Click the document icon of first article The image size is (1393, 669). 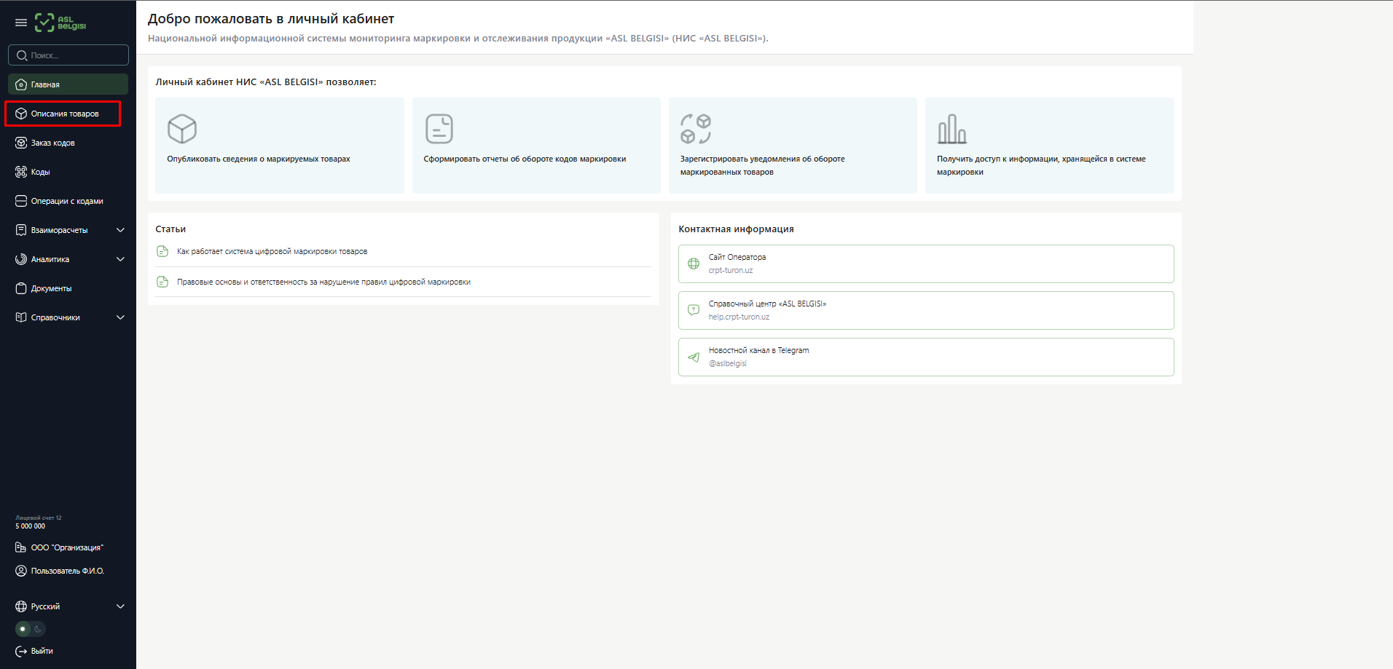tap(162, 251)
